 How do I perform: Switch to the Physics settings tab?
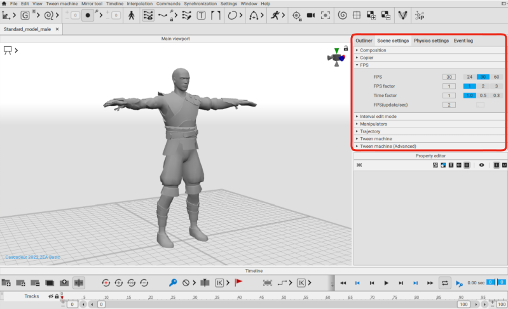[430, 41]
